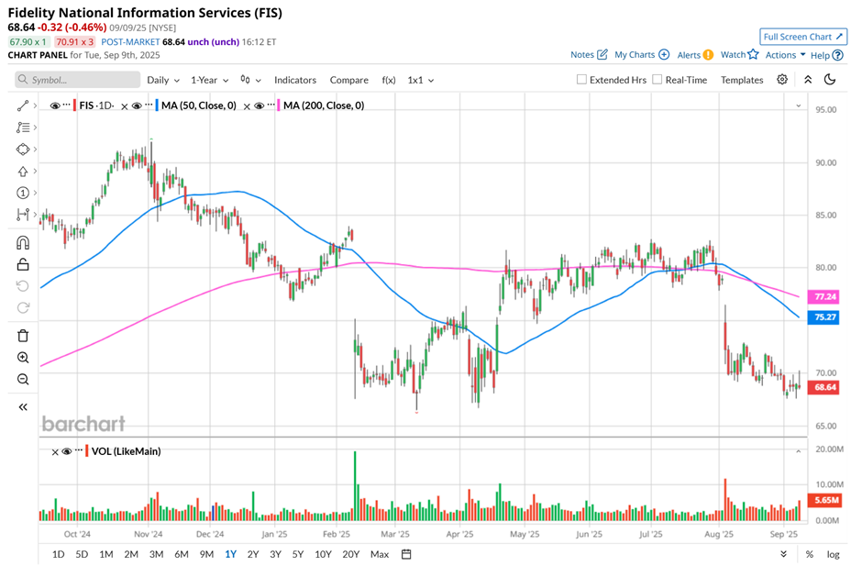Select the circled number marker tool

[23, 193]
